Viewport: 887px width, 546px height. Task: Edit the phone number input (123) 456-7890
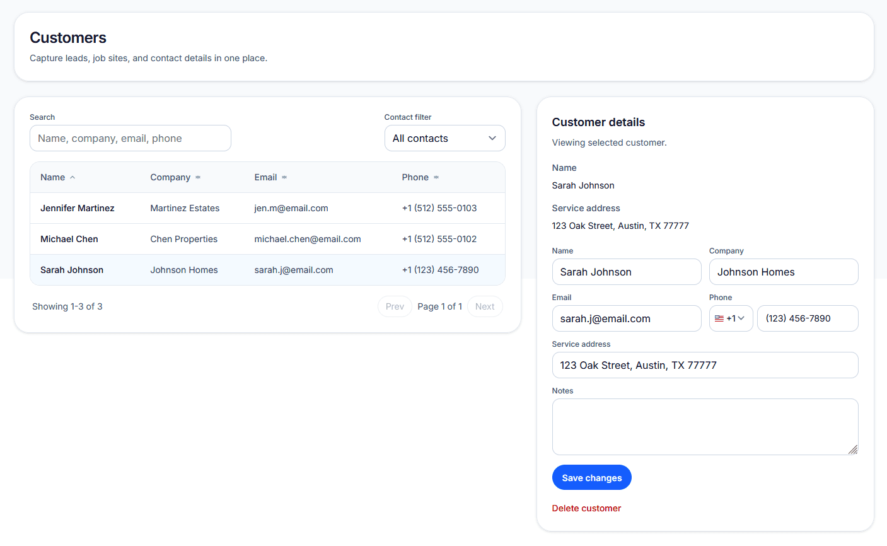(x=808, y=318)
